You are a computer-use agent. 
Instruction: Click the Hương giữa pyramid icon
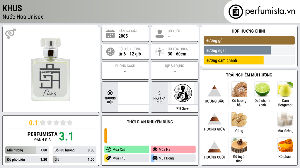coord(214,119)
